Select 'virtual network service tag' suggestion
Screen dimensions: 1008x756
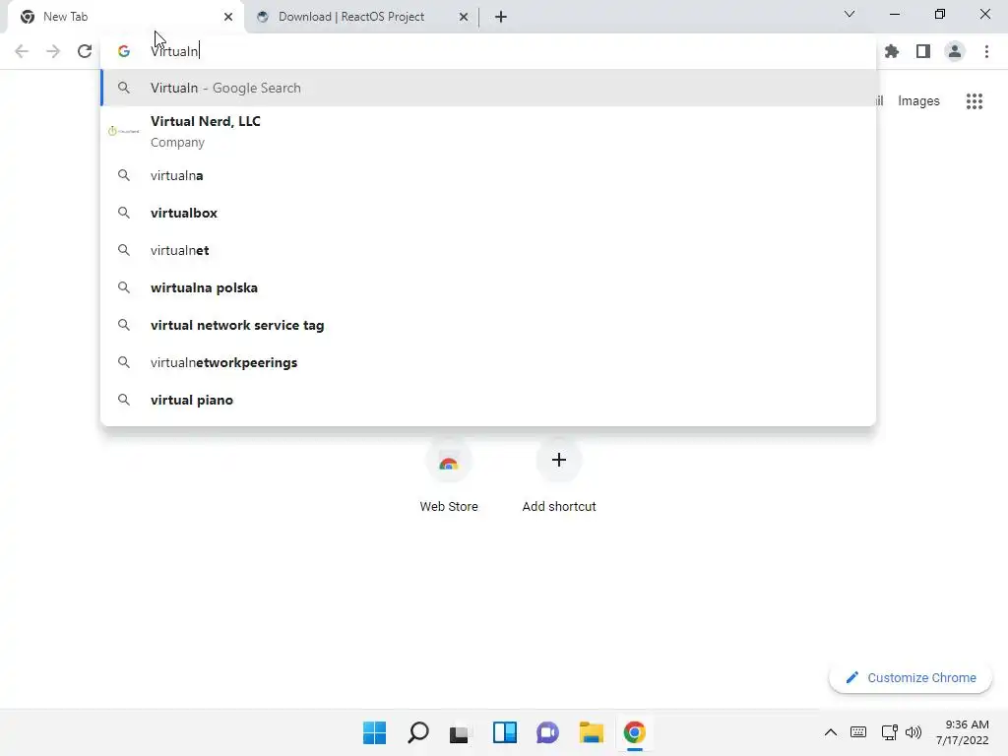pyautogui.click(x=488, y=325)
